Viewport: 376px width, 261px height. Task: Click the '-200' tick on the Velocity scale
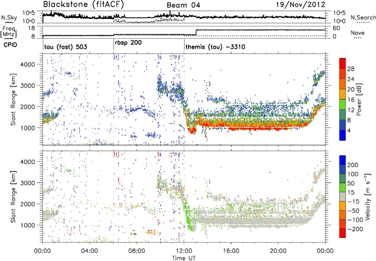pyautogui.click(x=354, y=229)
